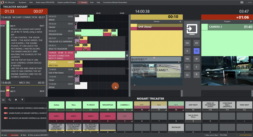Image resolution: width=253 pixels, height=137 pixels.
Task: Select the E effect transition button
Action: [x=196, y=67]
